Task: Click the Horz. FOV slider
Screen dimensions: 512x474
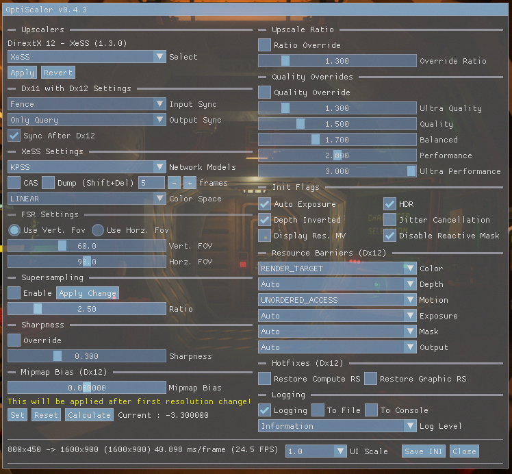Action: tap(86, 262)
